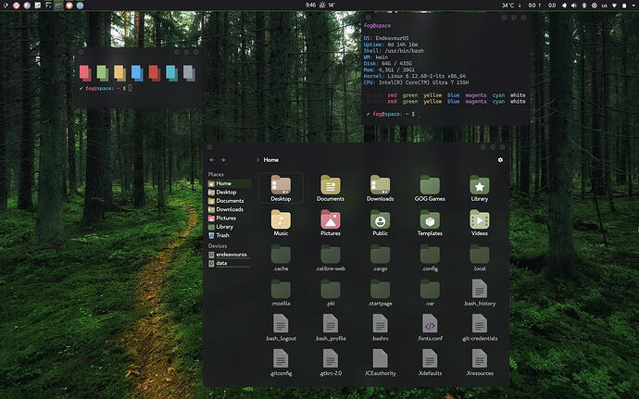Image resolution: width=639 pixels, height=399 pixels.
Task: Select the .calibre-web folder
Action: (331, 258)
